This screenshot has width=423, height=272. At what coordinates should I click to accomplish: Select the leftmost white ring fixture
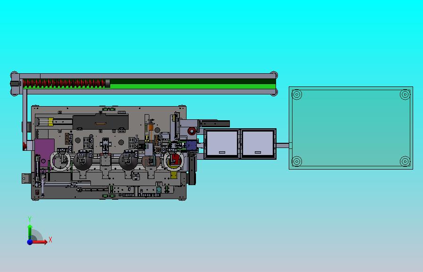click(61, 161)
